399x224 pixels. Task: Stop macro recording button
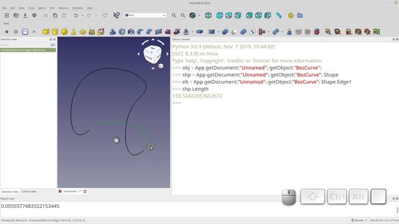tap(16, 32)
